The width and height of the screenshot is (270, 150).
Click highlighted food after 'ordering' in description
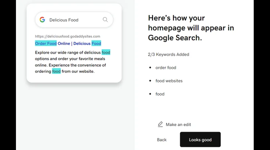point(57,71)
